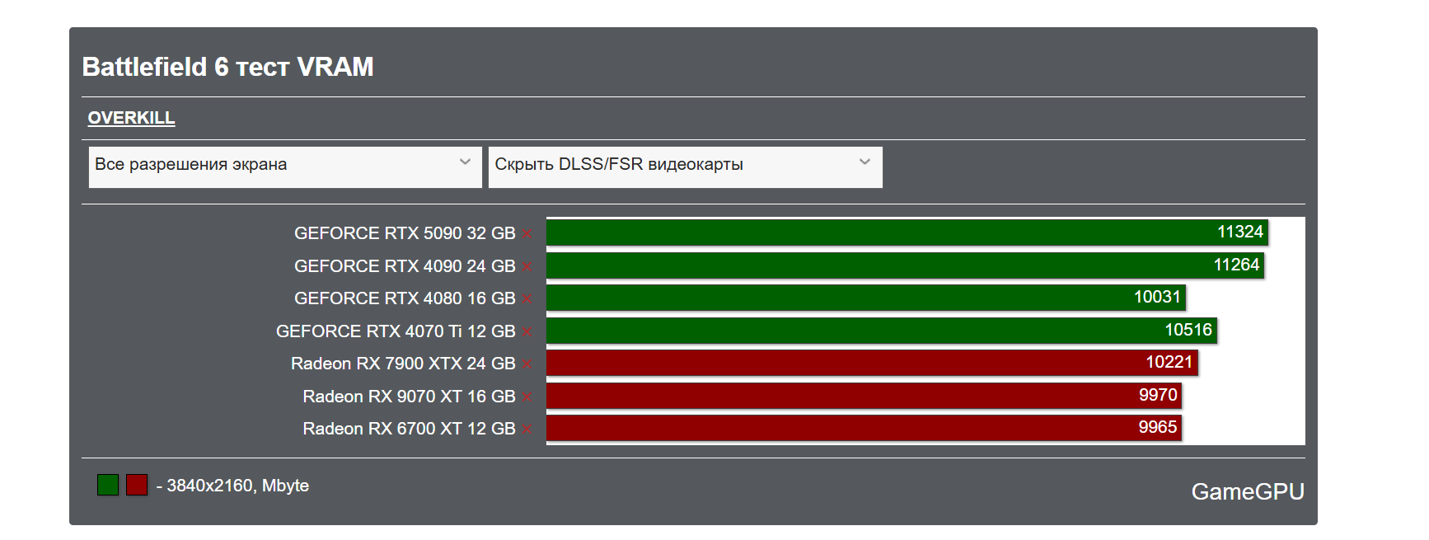Image resolution: width=1429 pixels, height=540 pixels.
Task: Click the RX 6700 XT bar showing 9965
Action: (864, 428)
